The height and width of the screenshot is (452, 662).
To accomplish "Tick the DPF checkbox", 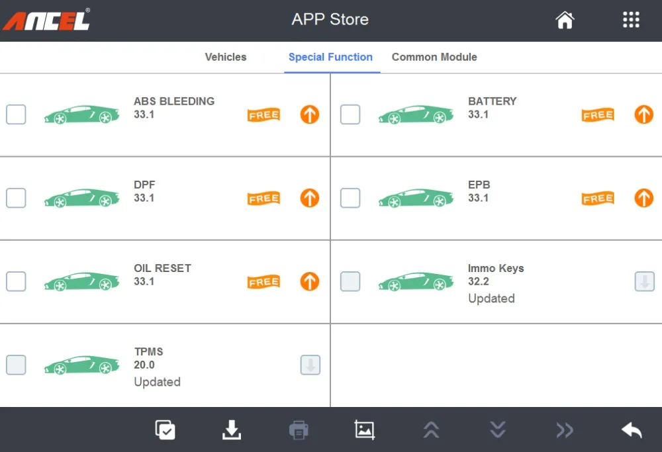I will [x=16, y=198].
